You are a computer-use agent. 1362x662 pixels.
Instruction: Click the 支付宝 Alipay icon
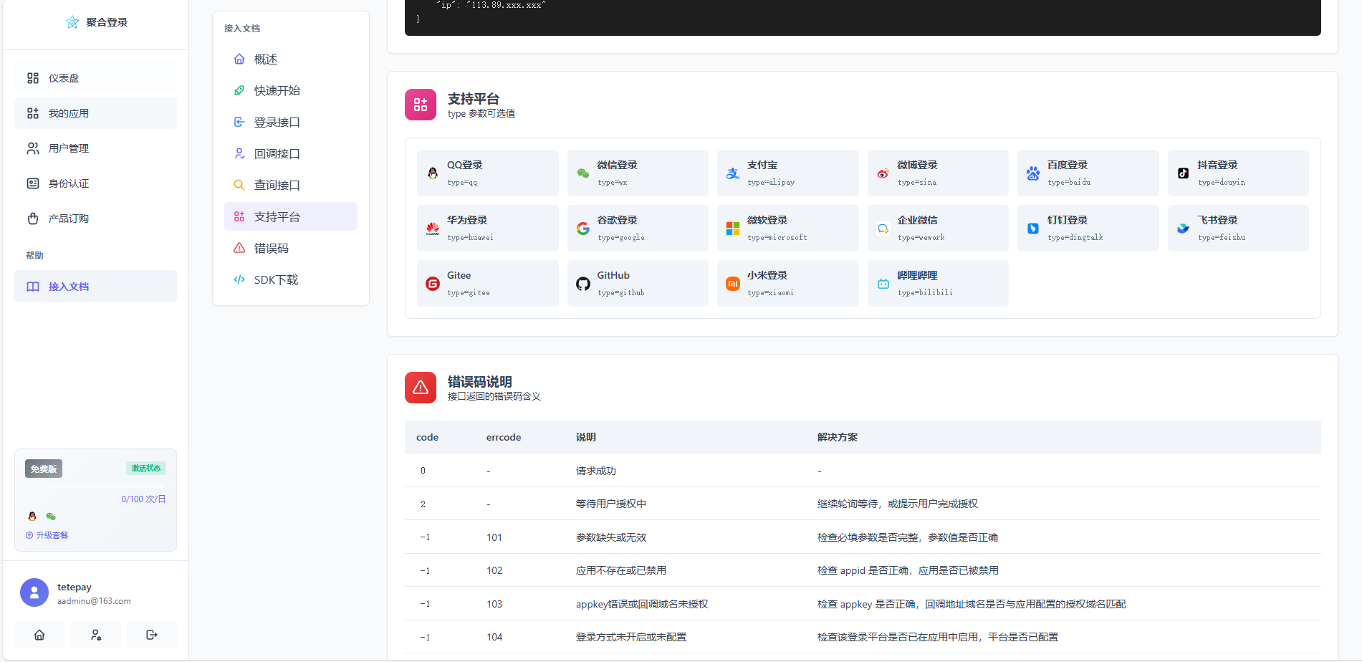pos(732,172)
